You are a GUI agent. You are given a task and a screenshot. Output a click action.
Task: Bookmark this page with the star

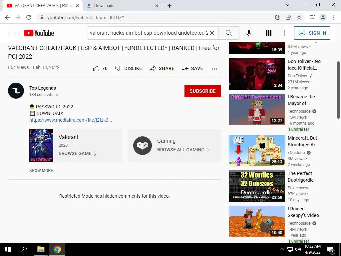[299, 17]
